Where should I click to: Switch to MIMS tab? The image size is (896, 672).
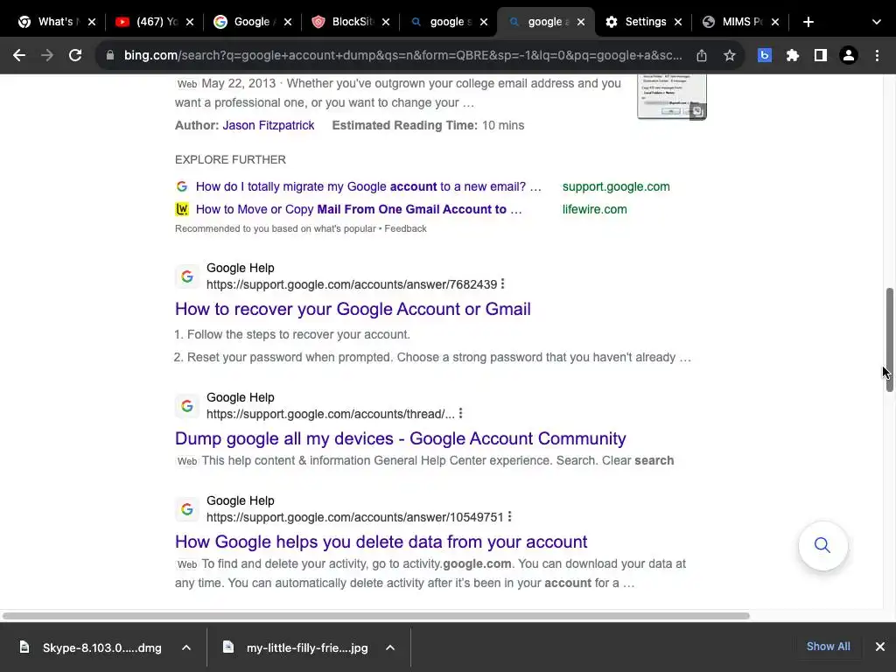[x=740, y=22]
